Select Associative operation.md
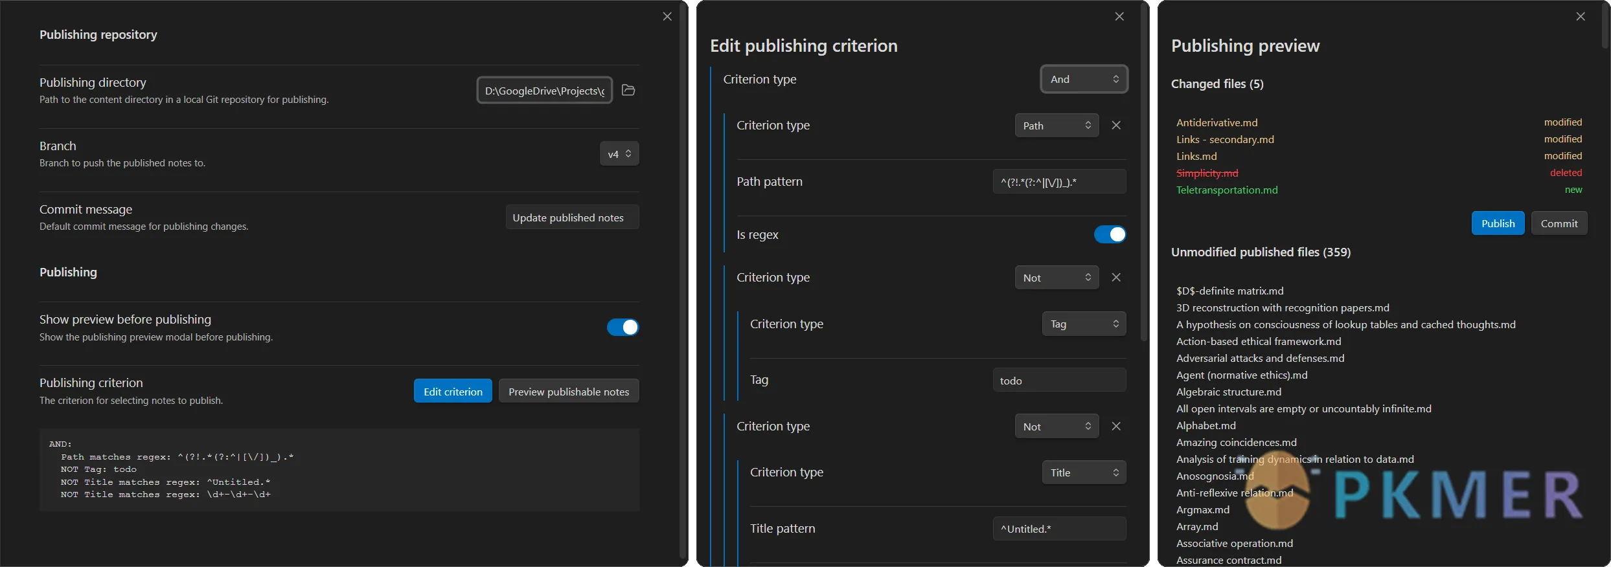 click(x=1235, y=543)
